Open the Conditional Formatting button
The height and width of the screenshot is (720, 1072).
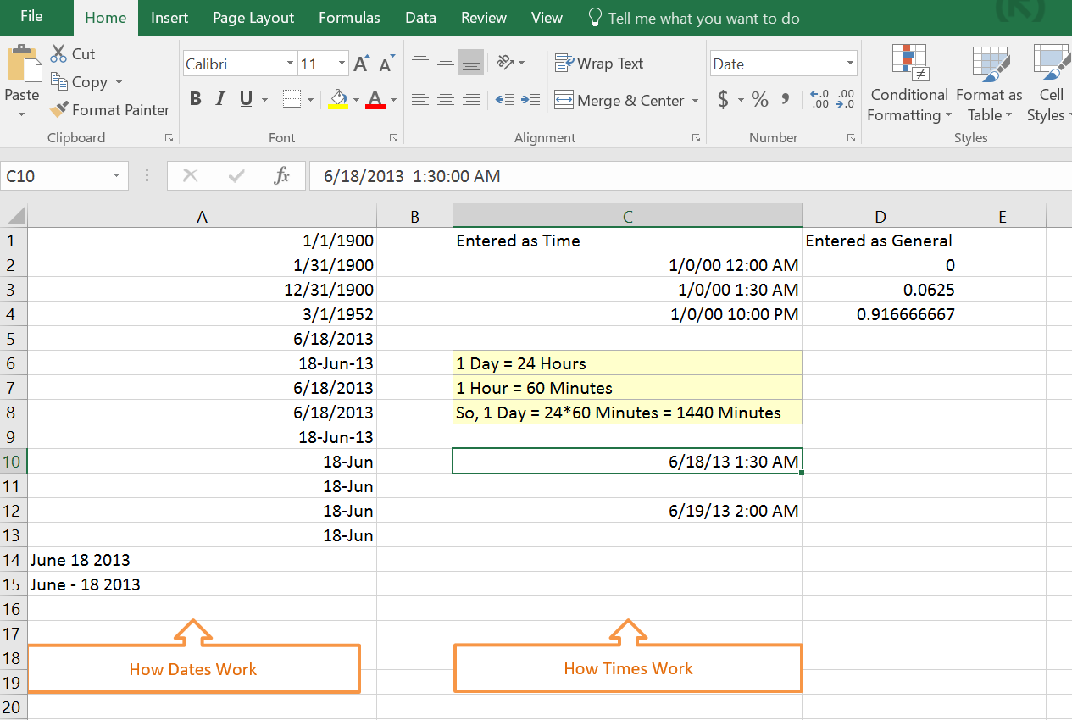pos(909,83)
